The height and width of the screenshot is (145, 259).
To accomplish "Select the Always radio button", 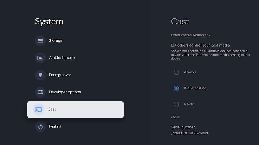I will (176, 72).
